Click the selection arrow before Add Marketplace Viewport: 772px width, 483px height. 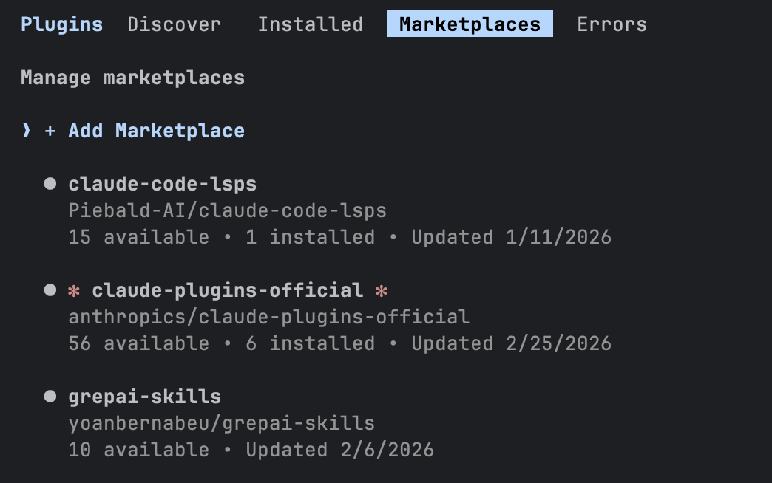(x=27, y=131)
